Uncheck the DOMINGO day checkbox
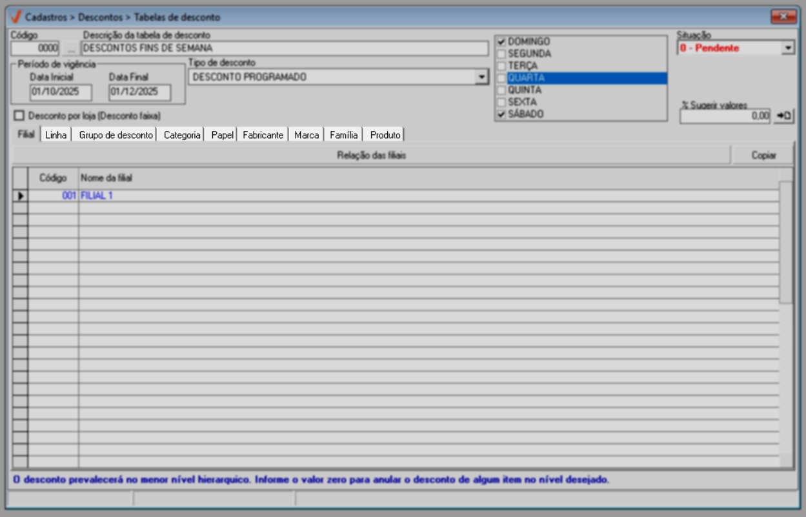The width and height of the screenshot is (806, 517). (501, 42)
